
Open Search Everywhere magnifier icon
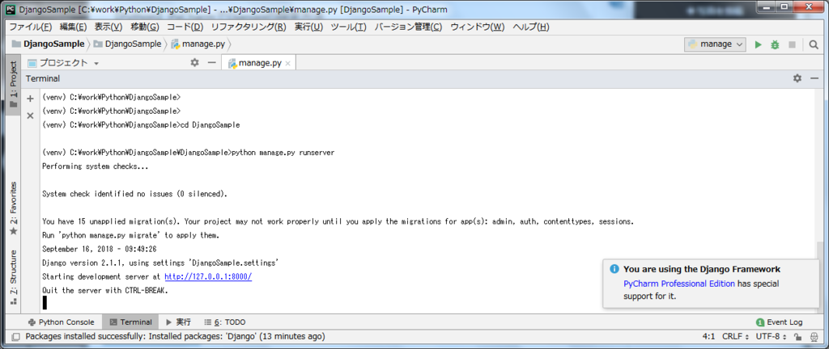pos(814,44)
